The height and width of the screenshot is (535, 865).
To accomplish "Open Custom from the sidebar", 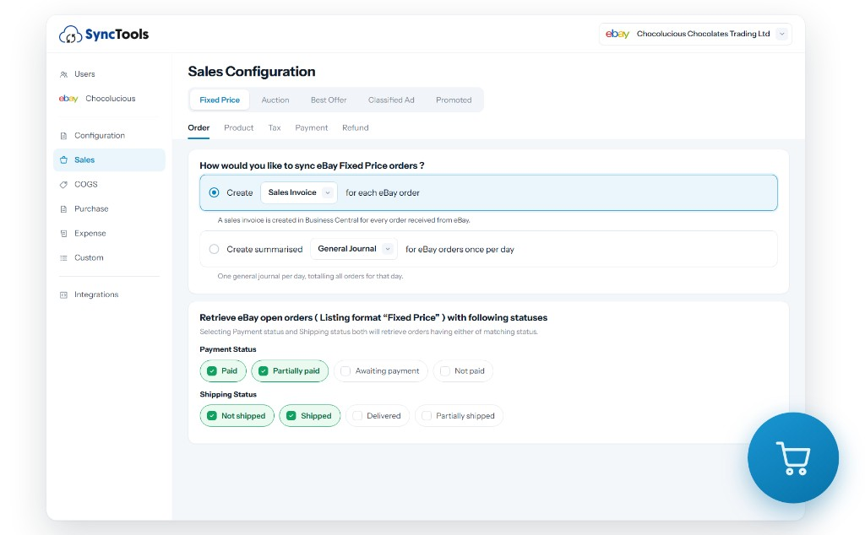I will [109, 258].
